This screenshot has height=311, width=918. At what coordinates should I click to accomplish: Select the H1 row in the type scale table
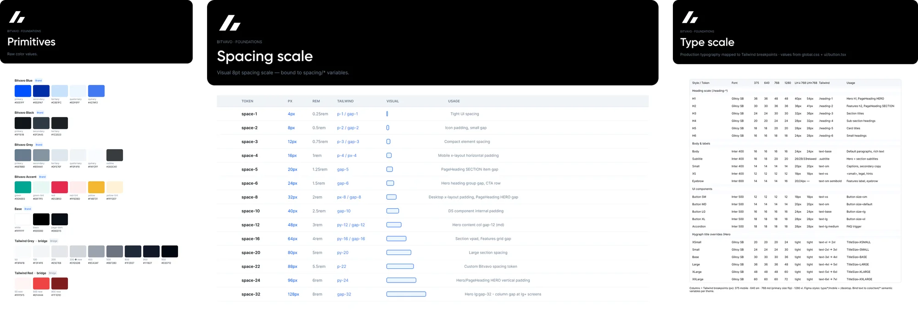point(795,99)
